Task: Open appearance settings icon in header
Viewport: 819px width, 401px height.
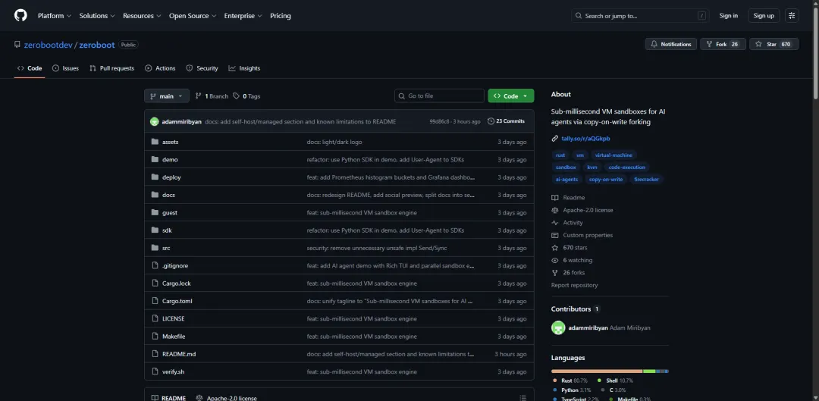Action: pyautogui.click(x=792, y=16)
